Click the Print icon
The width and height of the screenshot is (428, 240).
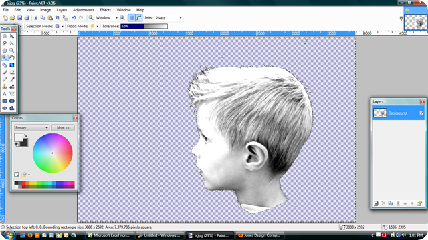(27, 18)
